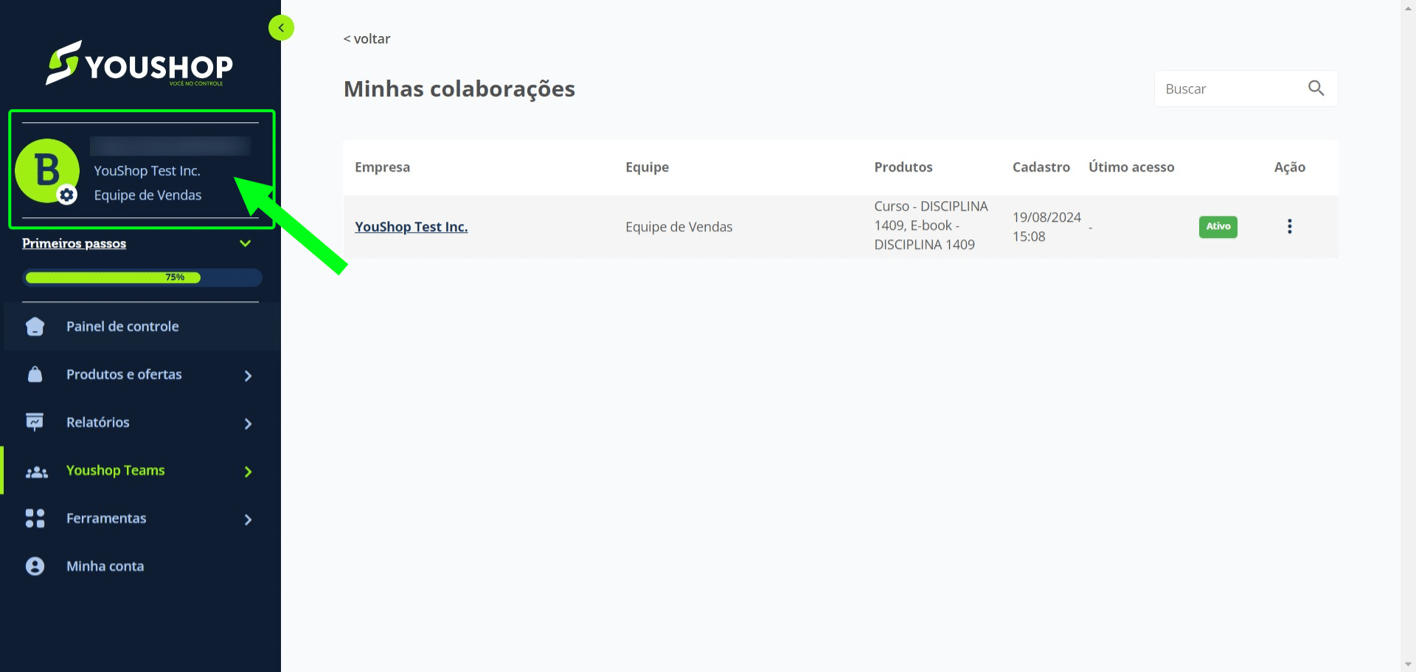Click the Primeiros passos link
The height and width of the screenshot is (672, 1416).
(74, 243)
